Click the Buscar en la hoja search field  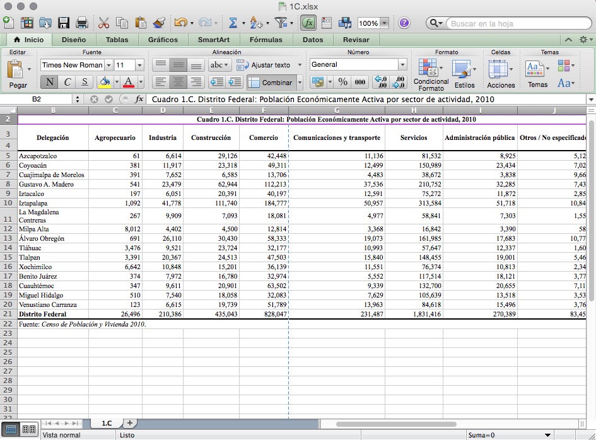518,23
